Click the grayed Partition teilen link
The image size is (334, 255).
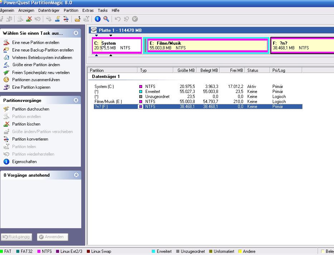24,146
